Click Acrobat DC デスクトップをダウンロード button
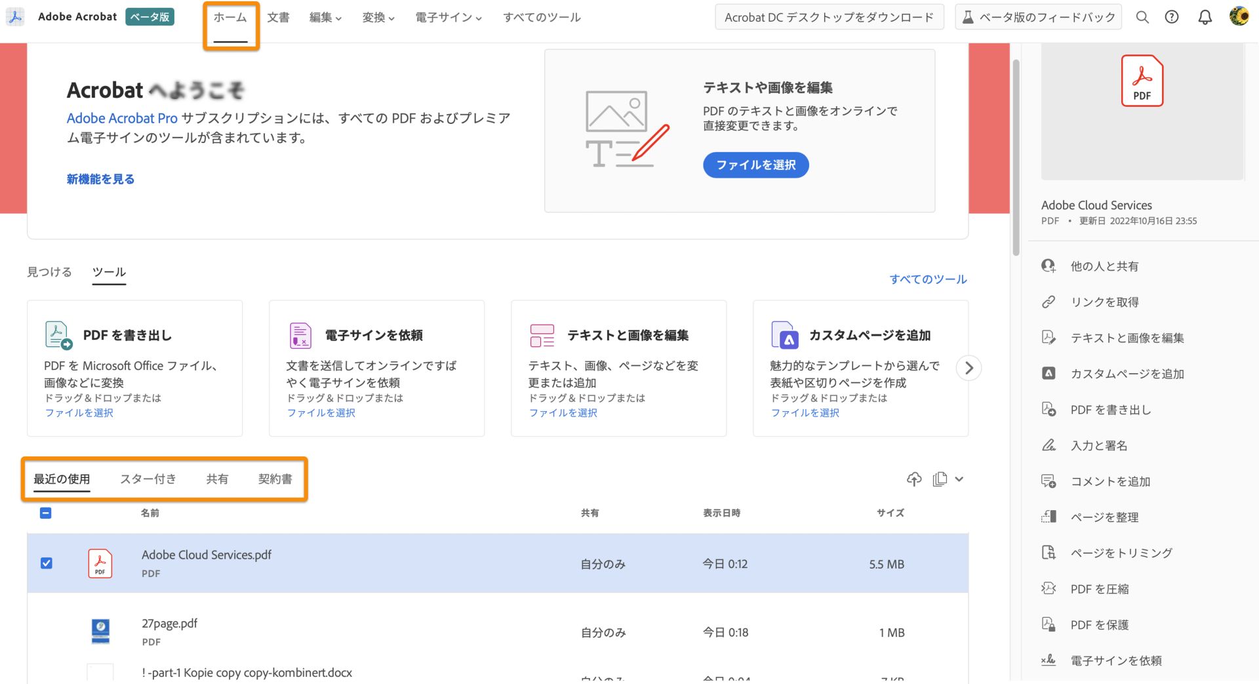This screenshot has width=1259, height=684. (829, 18)
